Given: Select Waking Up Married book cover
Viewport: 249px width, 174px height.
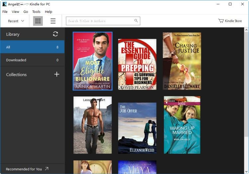Looking at the screenshot, I should [182, 125].
